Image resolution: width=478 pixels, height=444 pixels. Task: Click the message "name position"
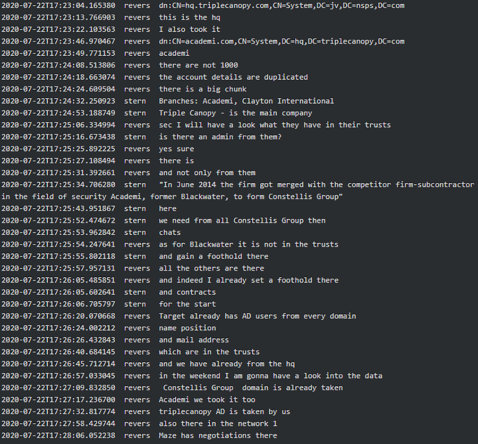[x=187, y=328]
